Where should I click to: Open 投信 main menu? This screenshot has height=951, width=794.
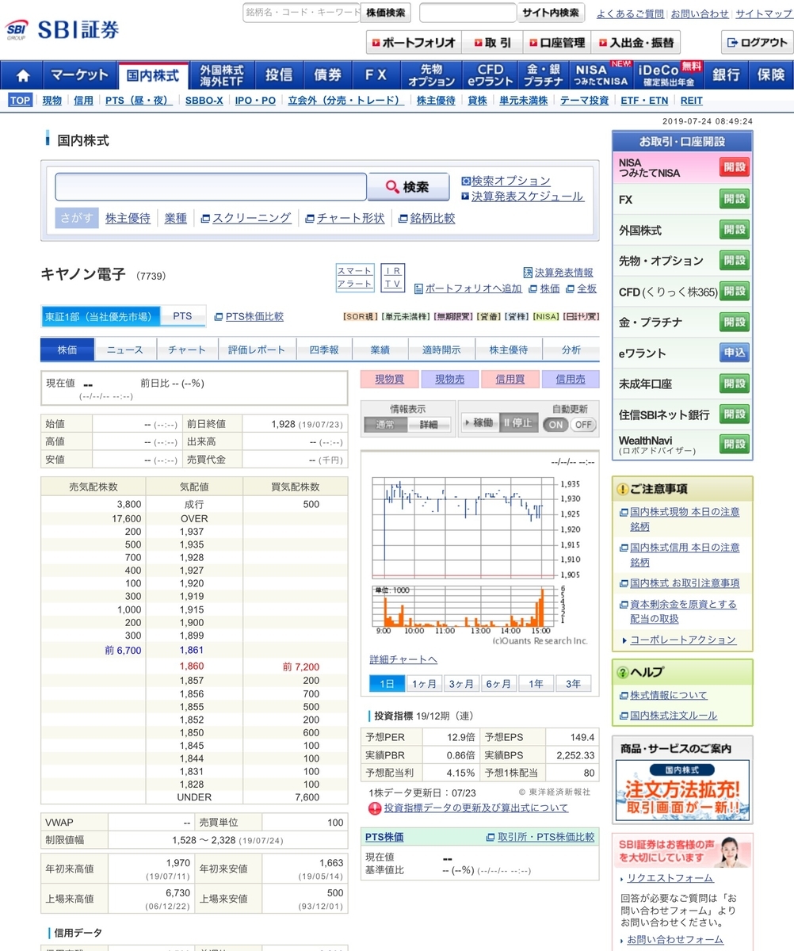tap(279, 75)
